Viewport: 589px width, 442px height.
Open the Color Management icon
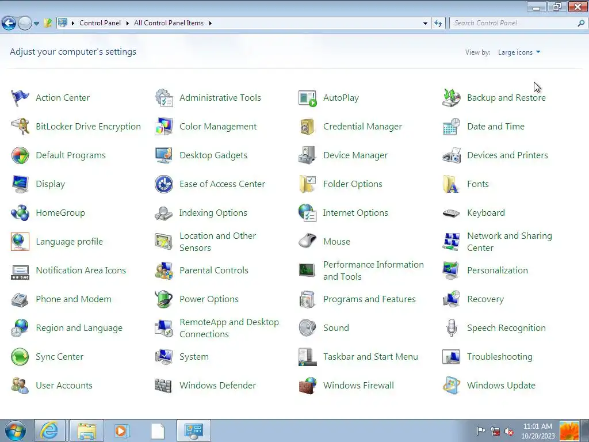(164, 127)
